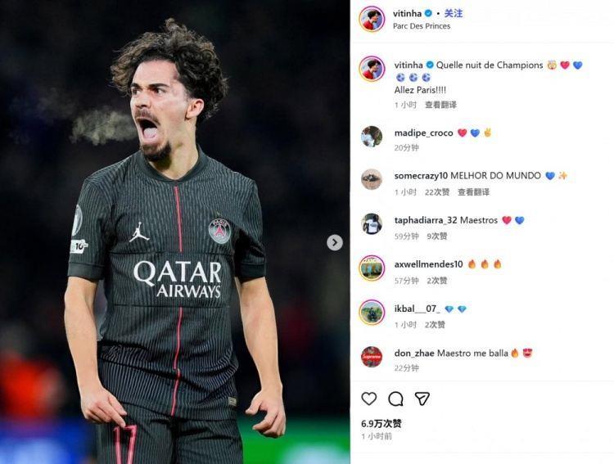Open vitinha's profile picture in header
This screenshot has height=464, width=614.
pyautogui.click(x=372, y=19)
